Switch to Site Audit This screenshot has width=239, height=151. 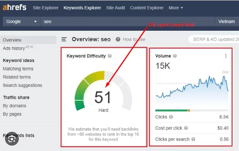coord(116,8)
